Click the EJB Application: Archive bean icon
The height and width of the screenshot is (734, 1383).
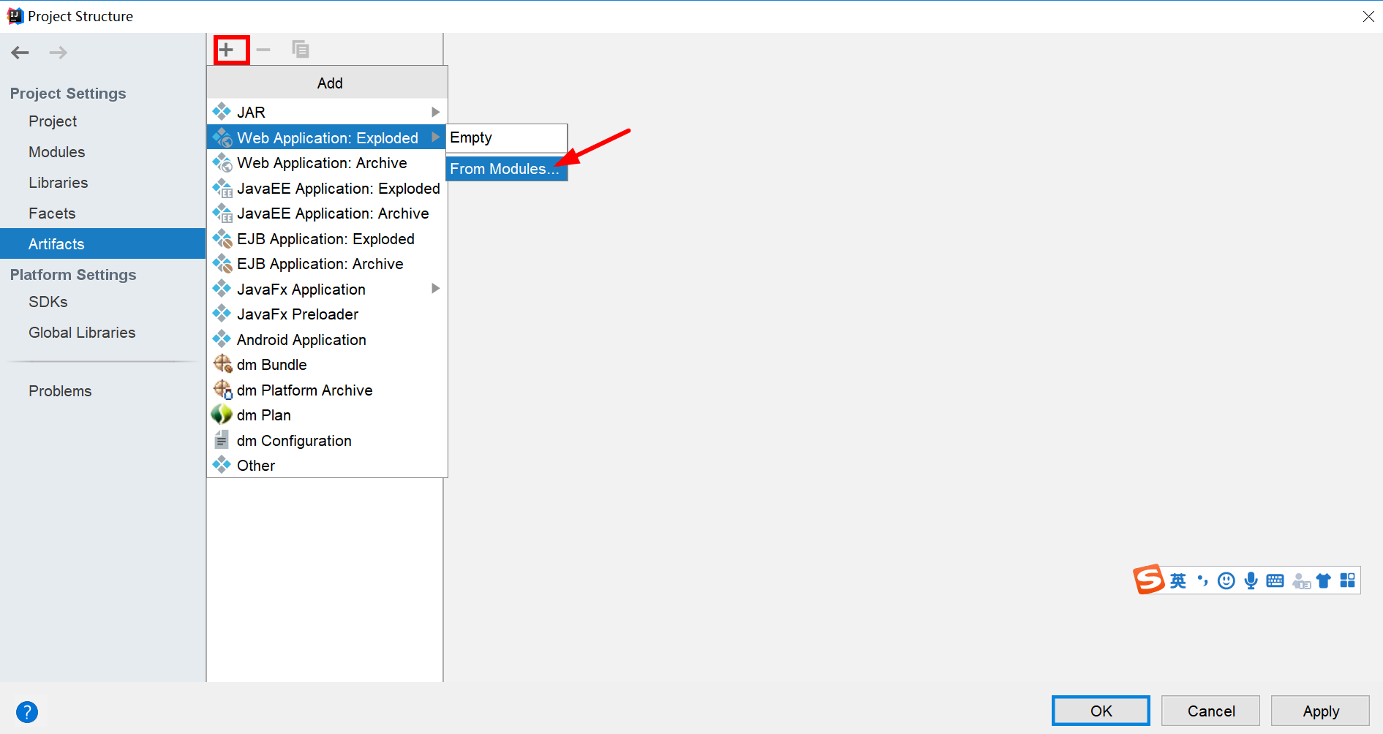coord(222,263)
